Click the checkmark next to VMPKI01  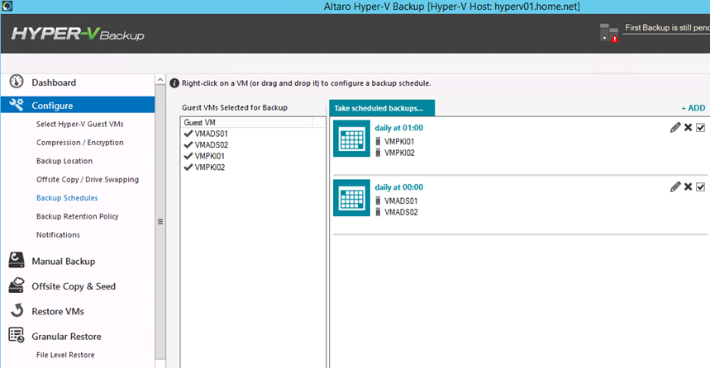point(188,156)
